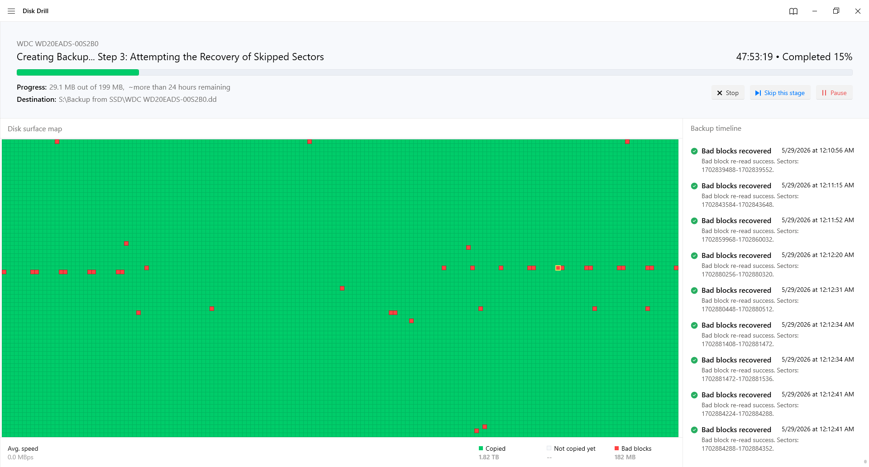The image size is (869, 467).
Task: Click the green check icon for 12:12:20 AM entry
Action: tap(694, 256)
